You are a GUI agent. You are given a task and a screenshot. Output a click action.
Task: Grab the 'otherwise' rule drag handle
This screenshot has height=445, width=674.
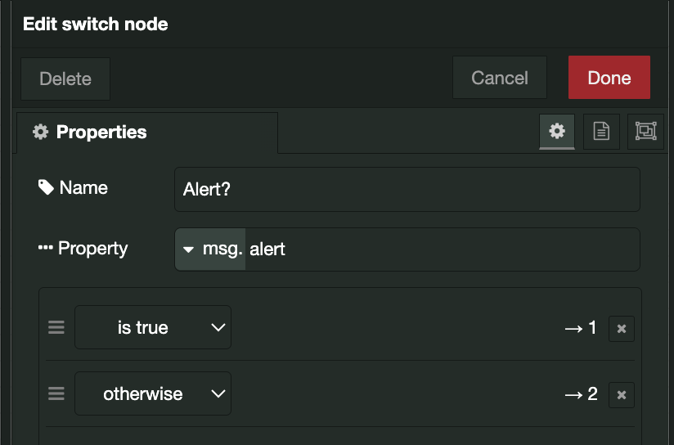coord(56,394)
